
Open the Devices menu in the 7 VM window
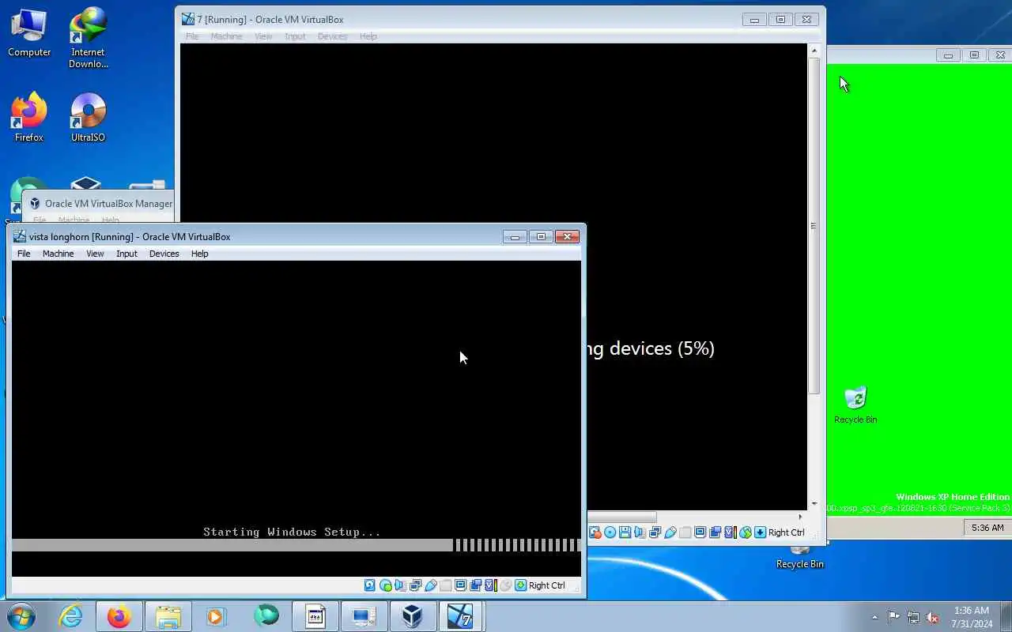332,36
